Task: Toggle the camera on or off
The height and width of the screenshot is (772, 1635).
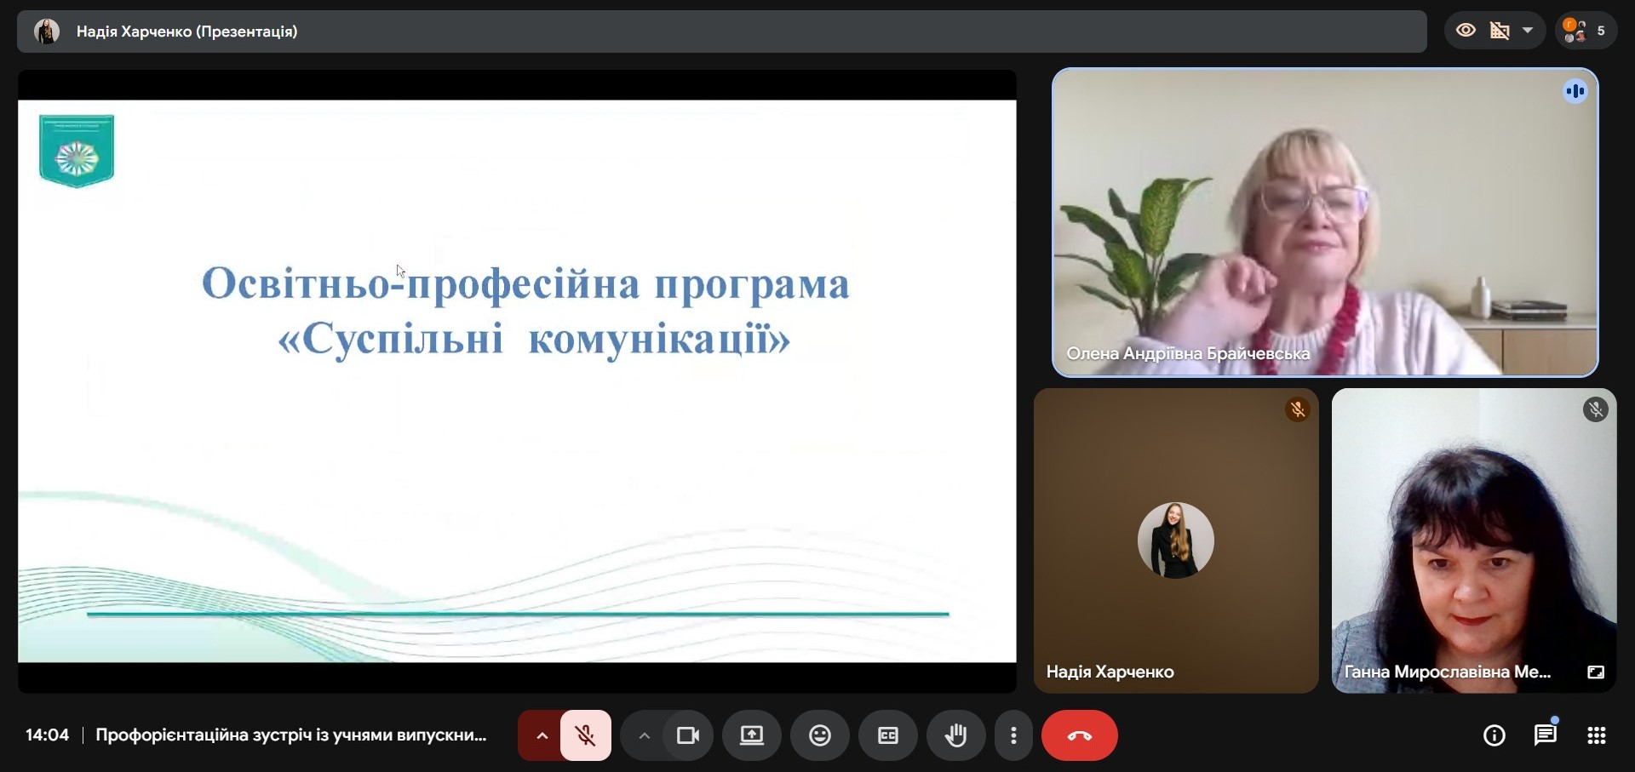Action: tap(687, 735)
